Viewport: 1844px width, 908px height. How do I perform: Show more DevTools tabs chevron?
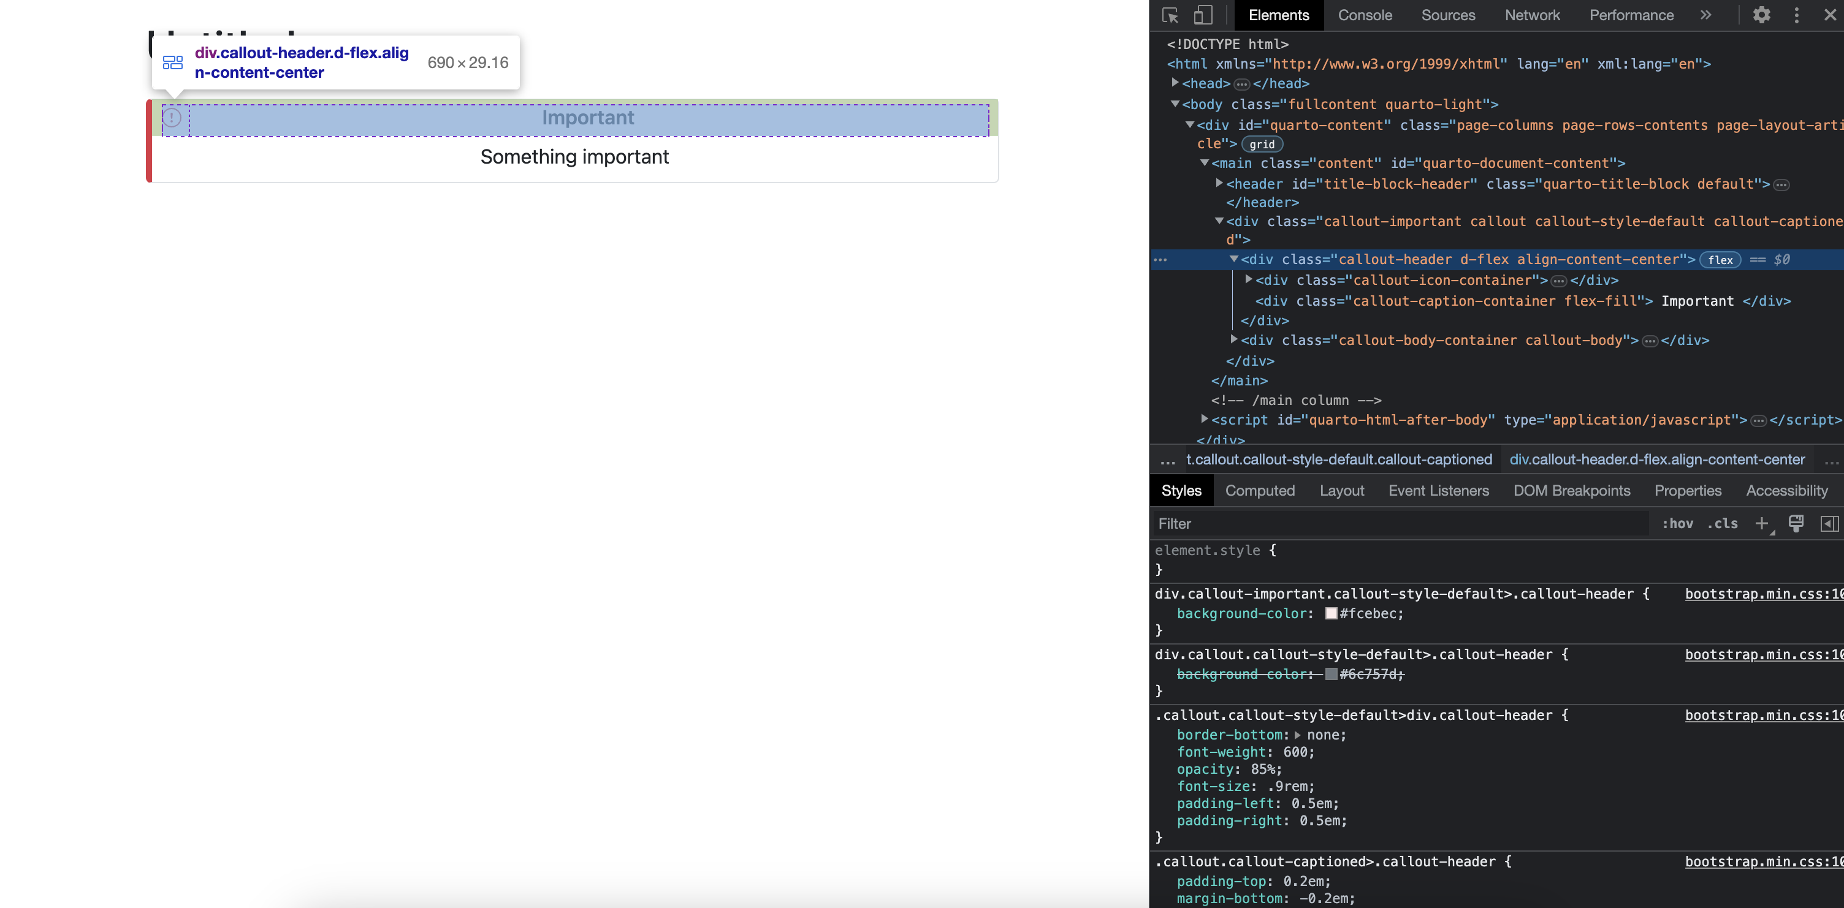tap(1706, 15)
